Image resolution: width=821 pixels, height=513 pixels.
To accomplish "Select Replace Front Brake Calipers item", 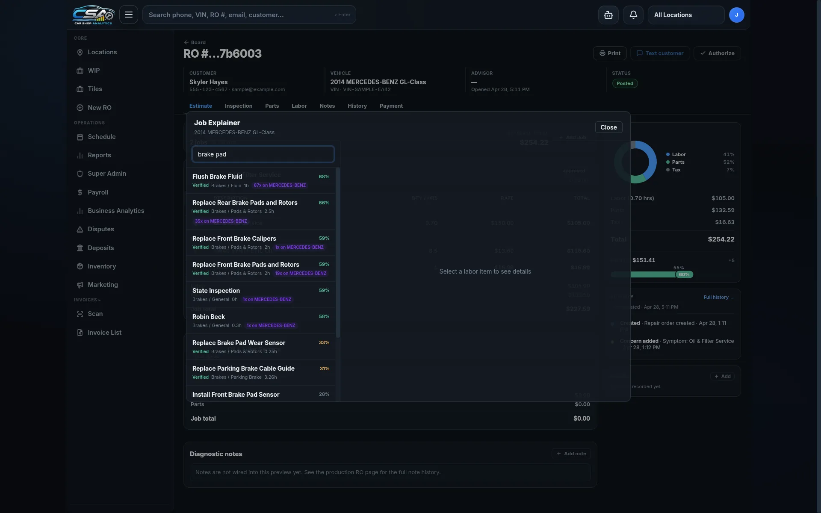I will pos(261,242).
